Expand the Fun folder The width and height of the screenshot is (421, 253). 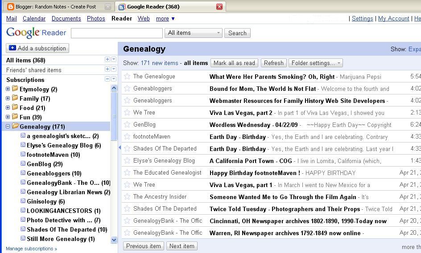[x=8, y=117]
